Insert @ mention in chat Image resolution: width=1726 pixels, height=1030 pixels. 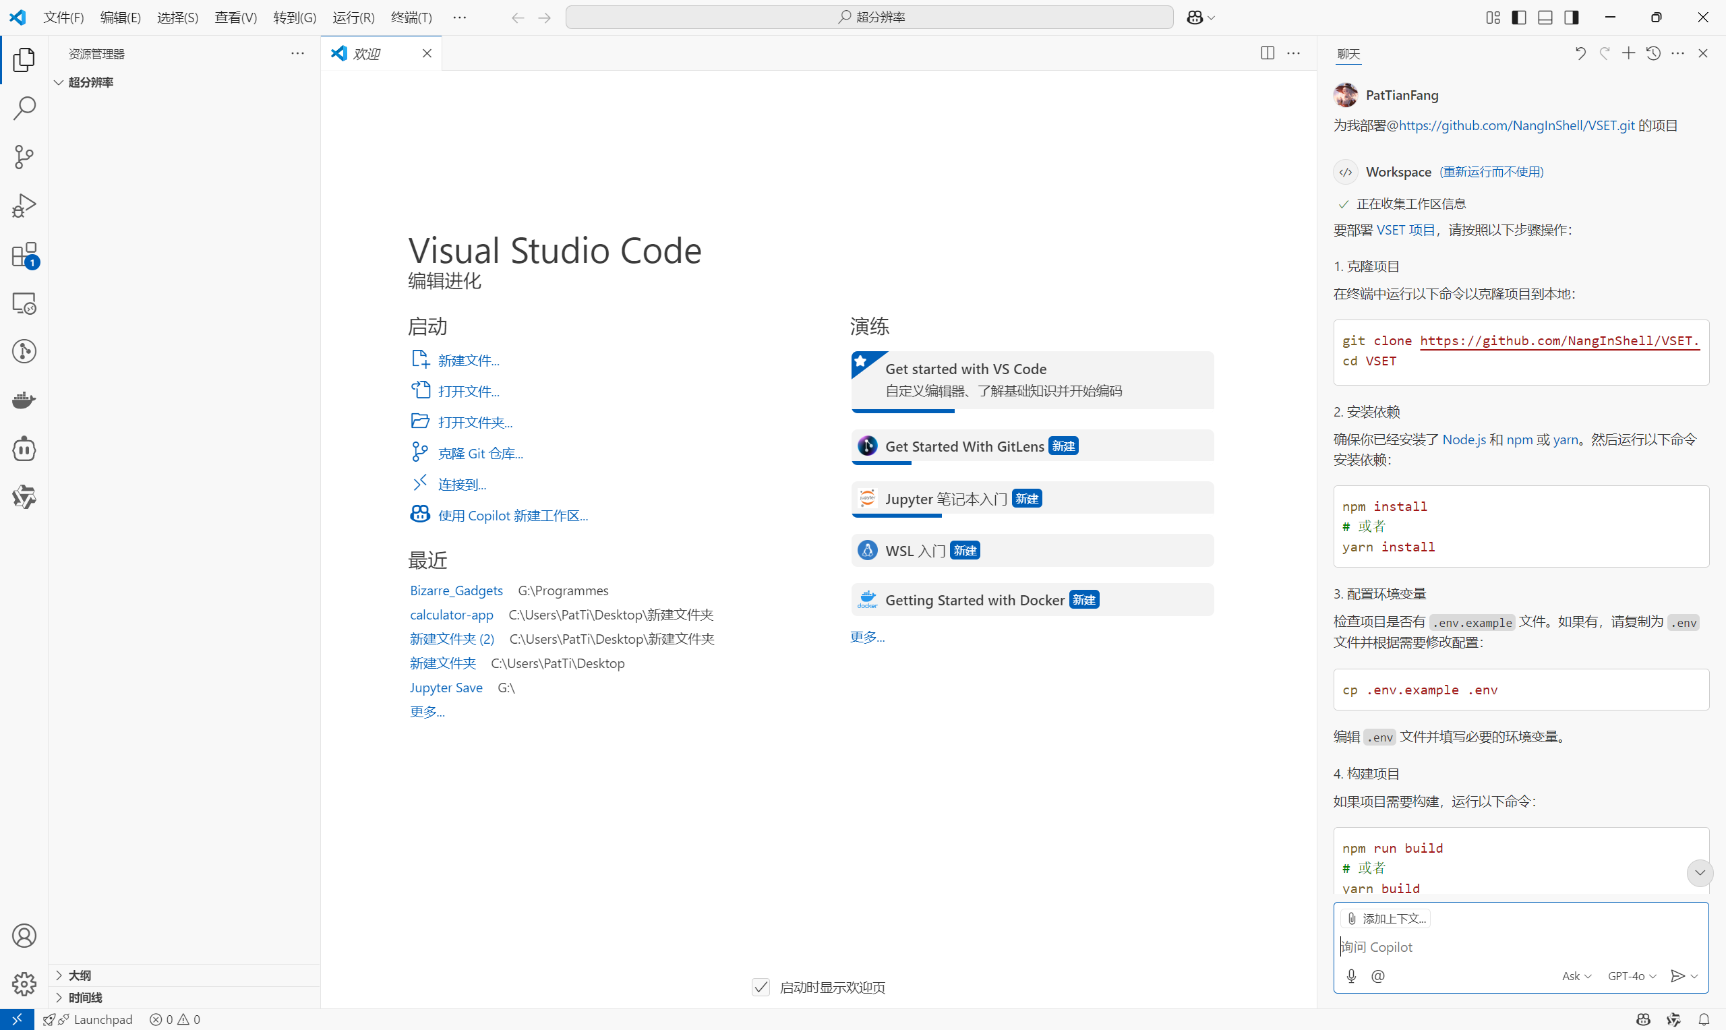coord(1377,976)
